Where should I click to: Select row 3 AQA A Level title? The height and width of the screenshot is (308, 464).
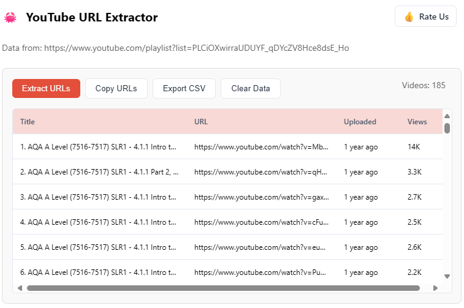click(98, 197)
